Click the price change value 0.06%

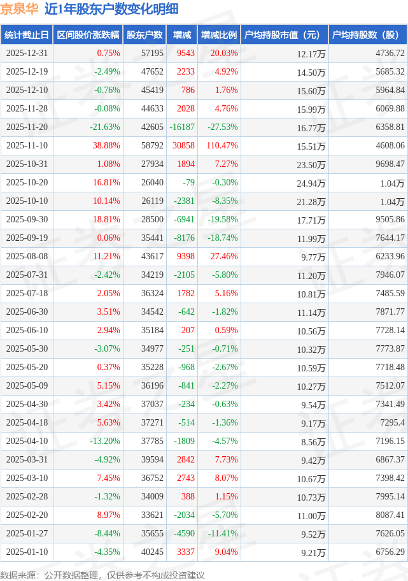click(x=108, y=238)
